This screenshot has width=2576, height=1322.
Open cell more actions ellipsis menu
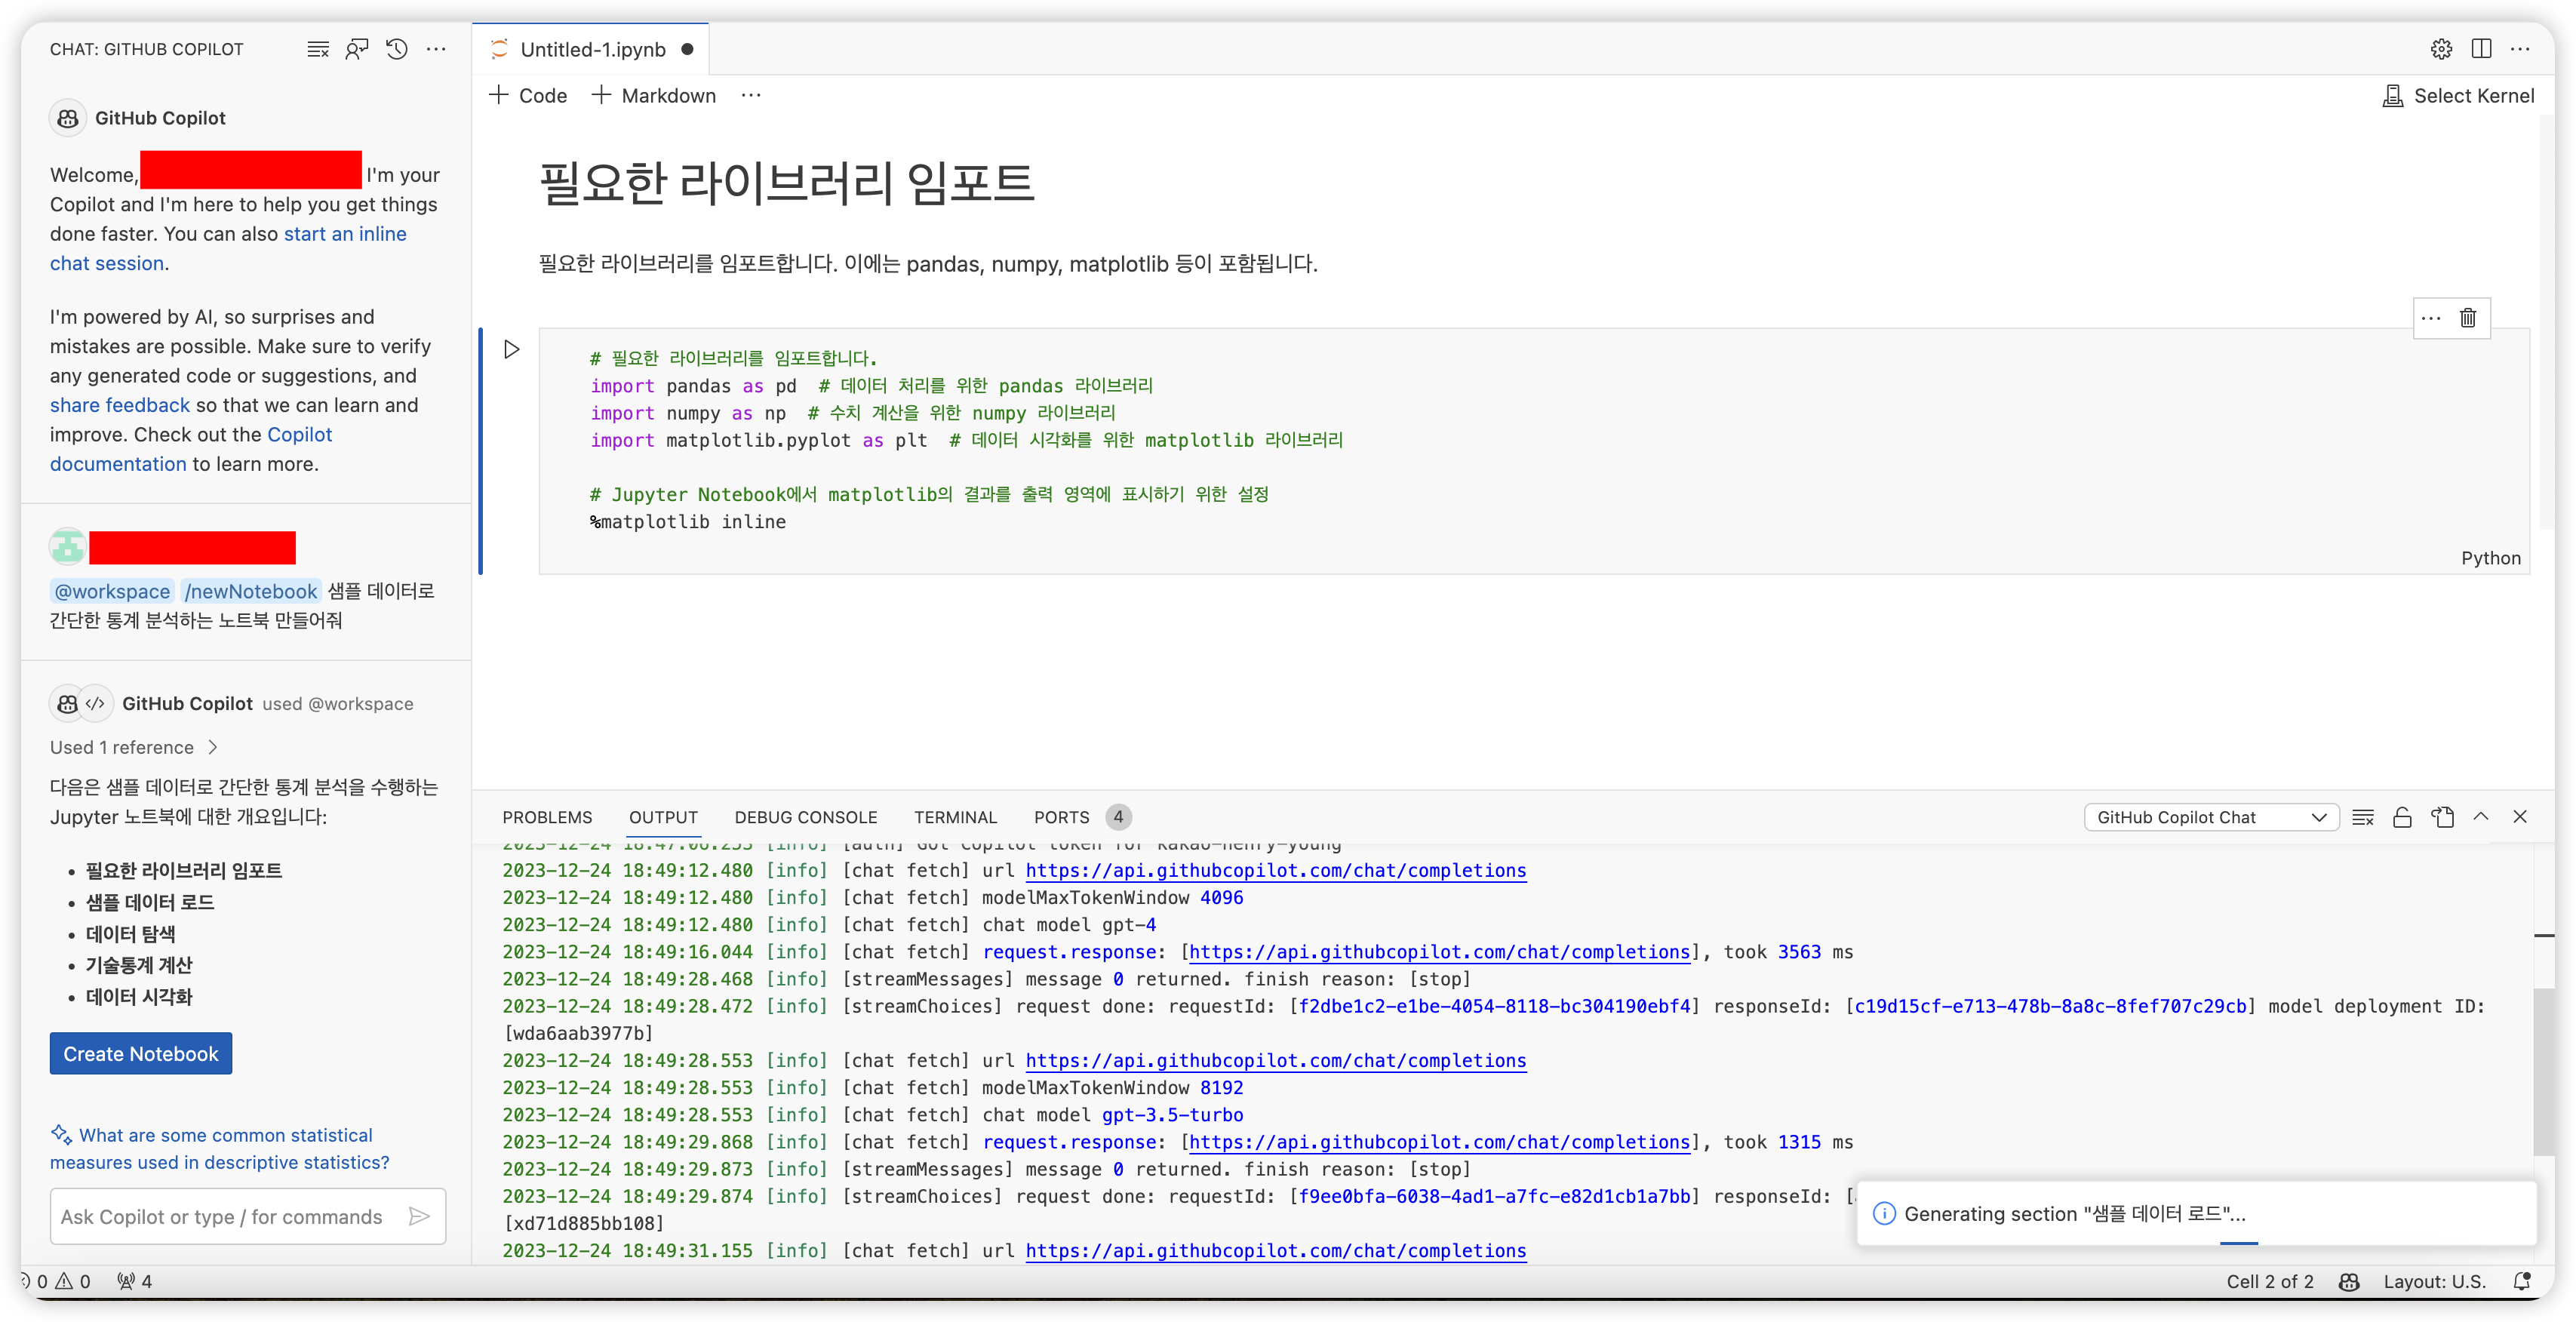pyautogui.click(x=2431, y=318)
